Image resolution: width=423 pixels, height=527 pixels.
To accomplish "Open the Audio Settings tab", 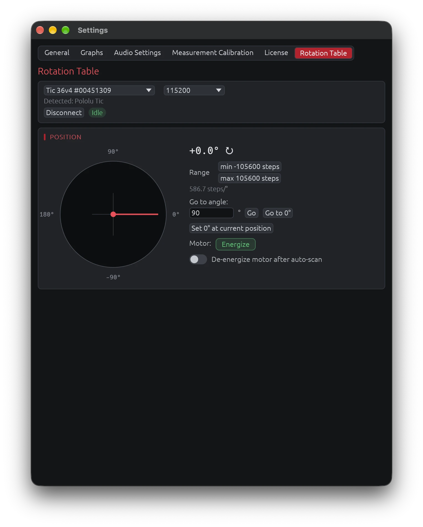I will (x=137, y=53).
